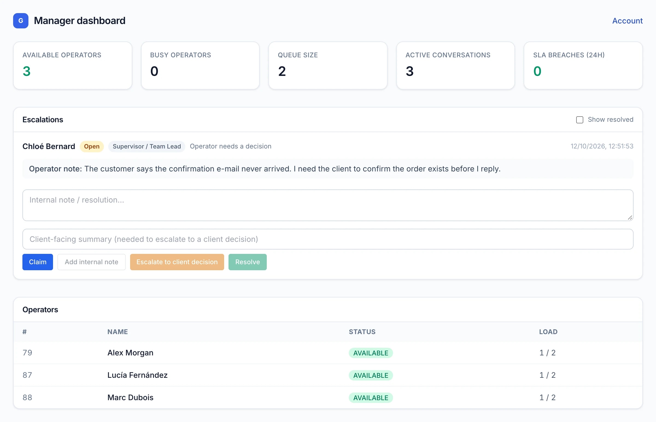This screenshot has height=422, width=656.
Task: Click the textarea resize handle corner
Action: (630, 218)
